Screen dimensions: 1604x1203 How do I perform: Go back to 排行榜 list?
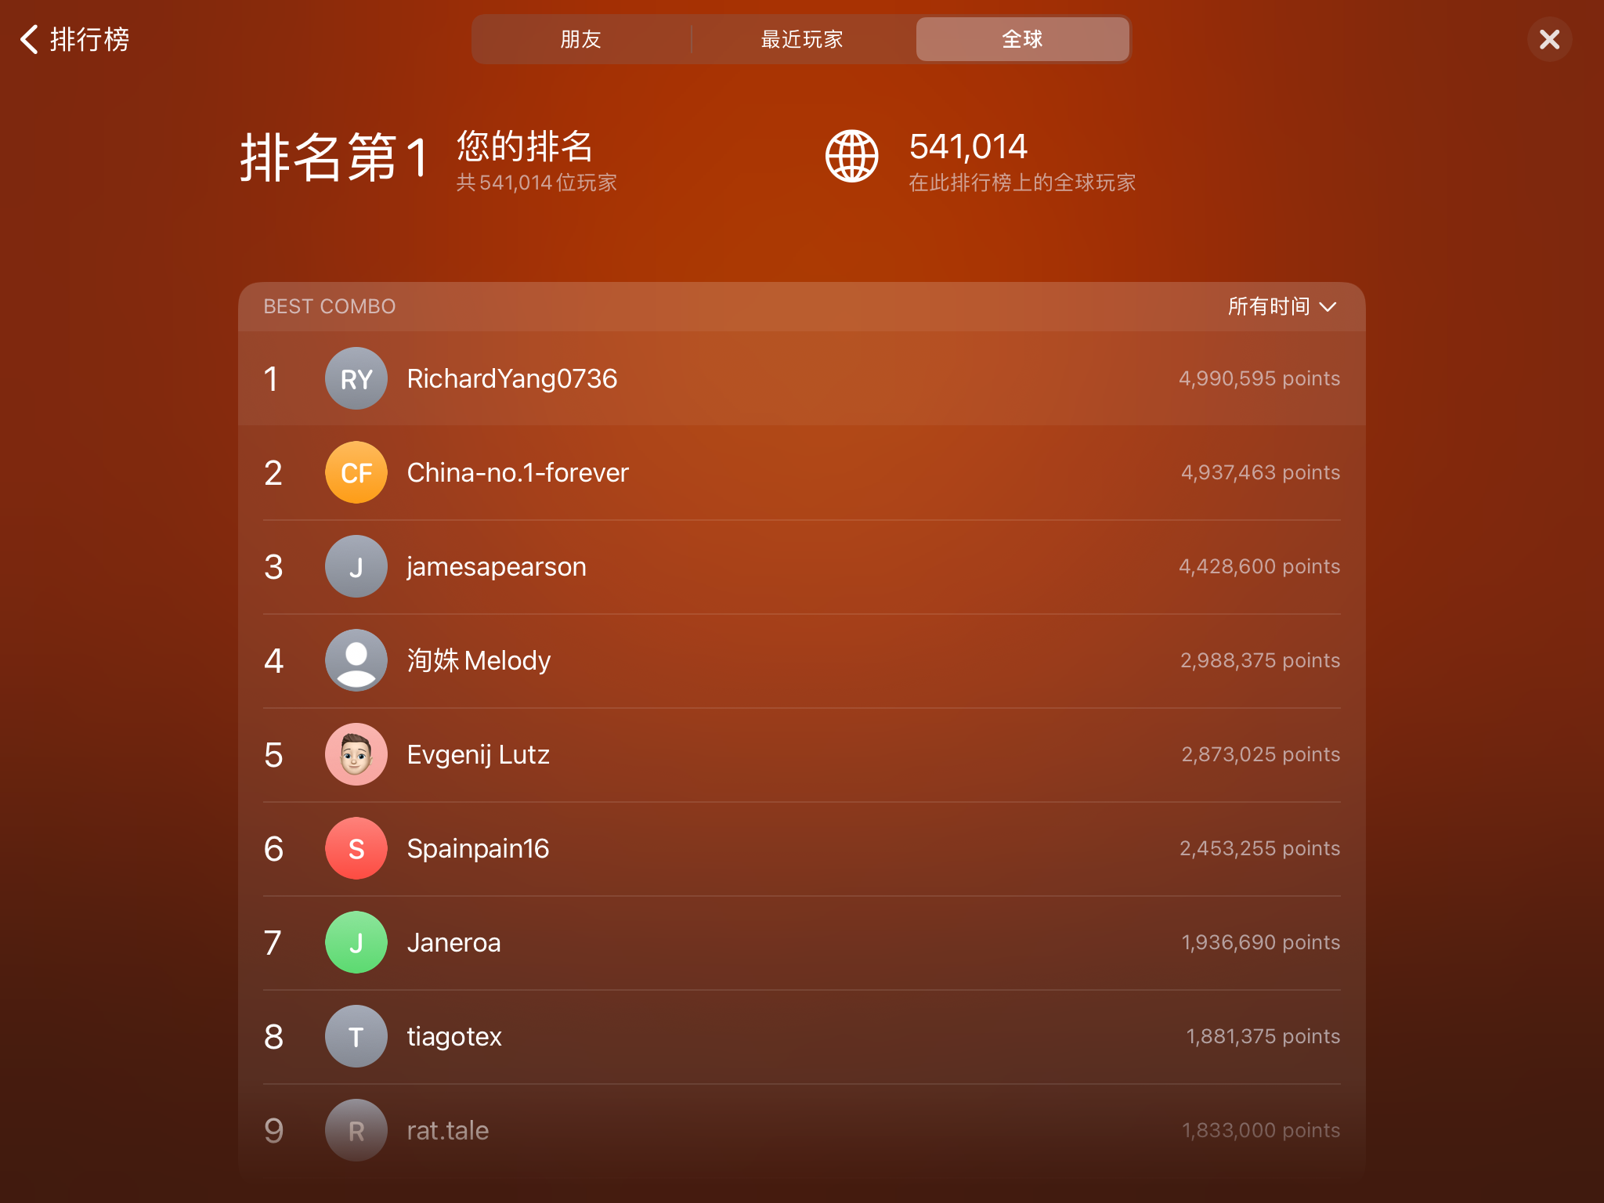[74, 39]
